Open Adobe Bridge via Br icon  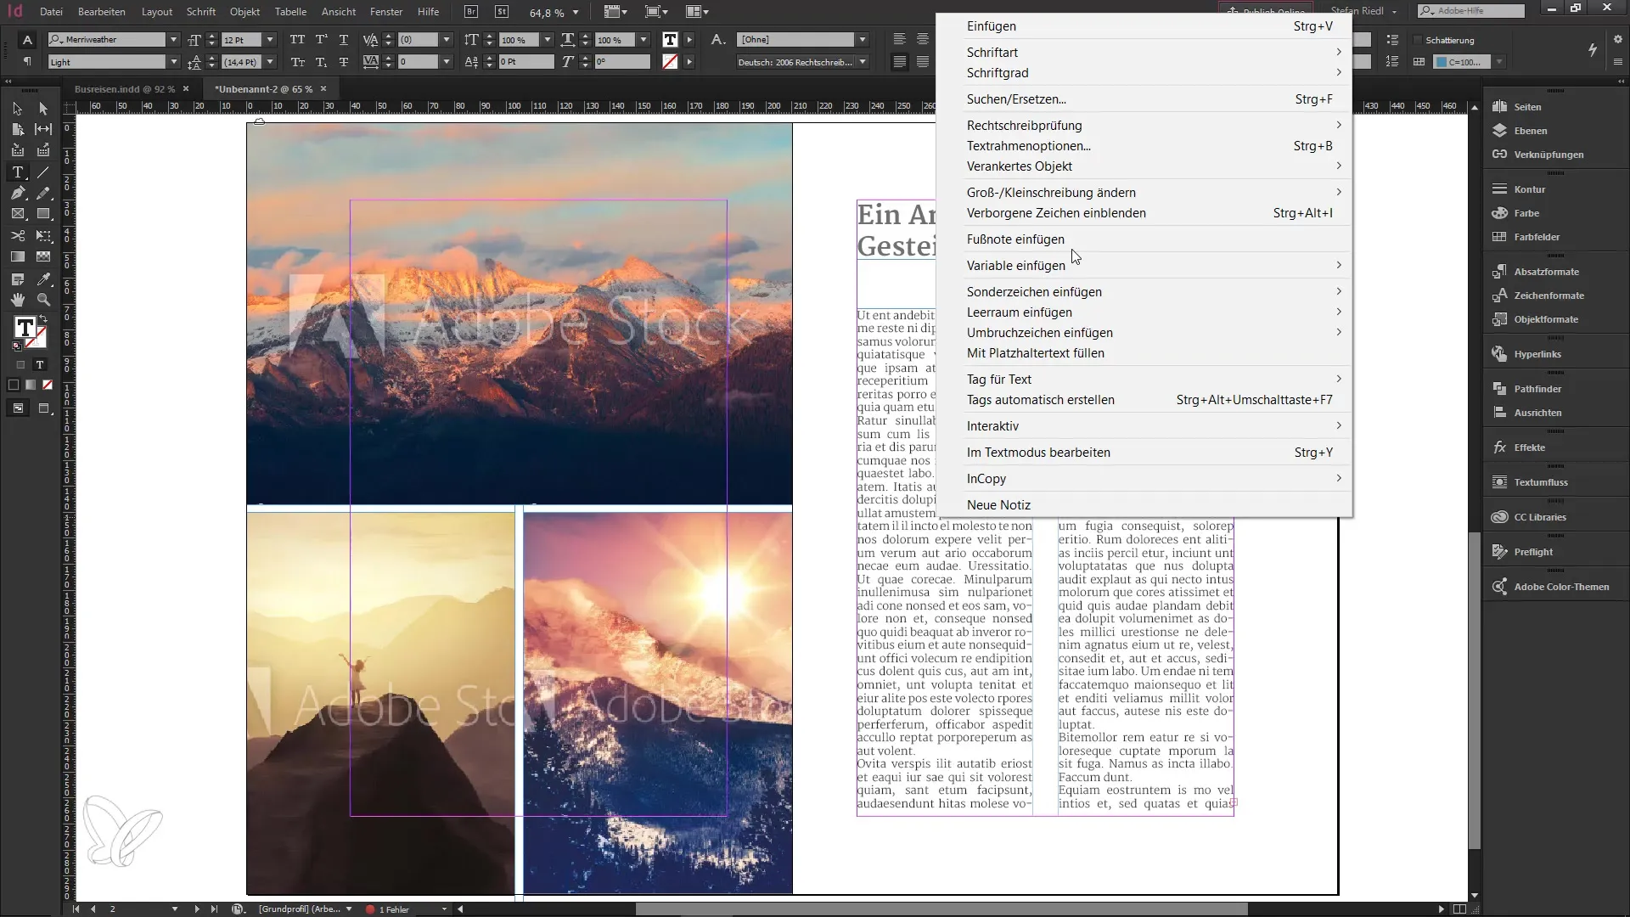click(472, 12)
